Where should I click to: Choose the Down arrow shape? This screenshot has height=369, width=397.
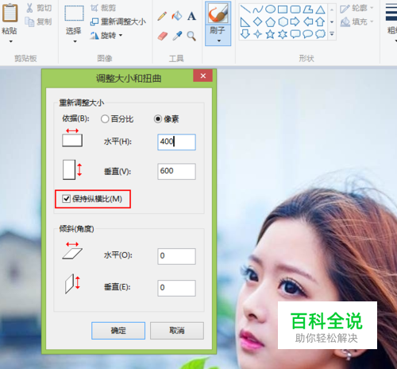point(245,34)
